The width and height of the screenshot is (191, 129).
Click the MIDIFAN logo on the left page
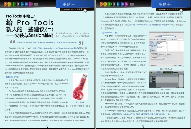(19, 4)
